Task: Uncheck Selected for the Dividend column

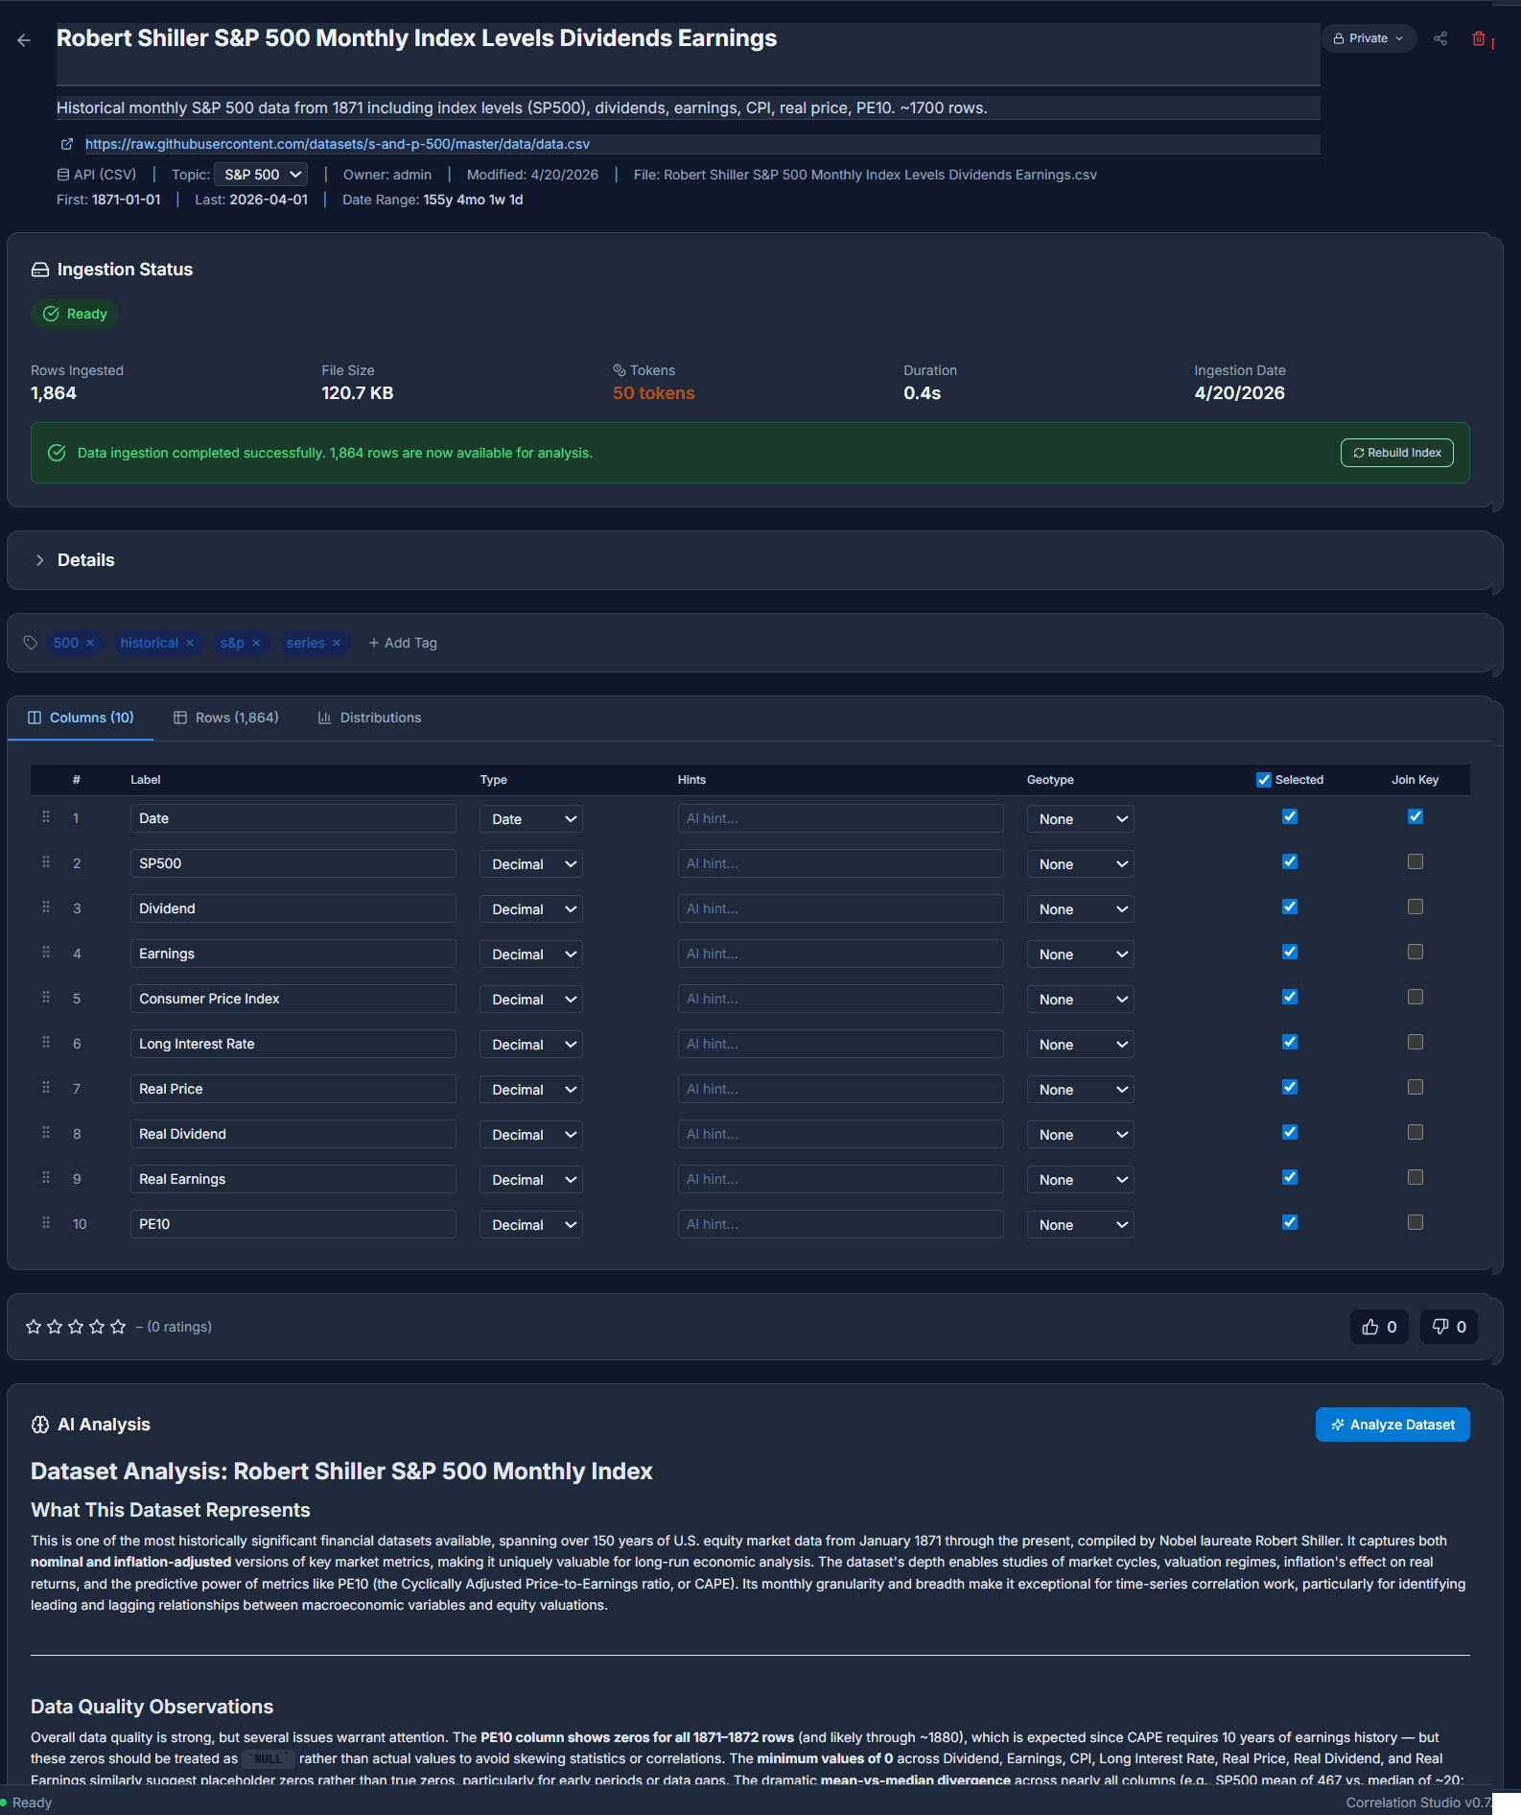Action: click(x=1290, y=907)
